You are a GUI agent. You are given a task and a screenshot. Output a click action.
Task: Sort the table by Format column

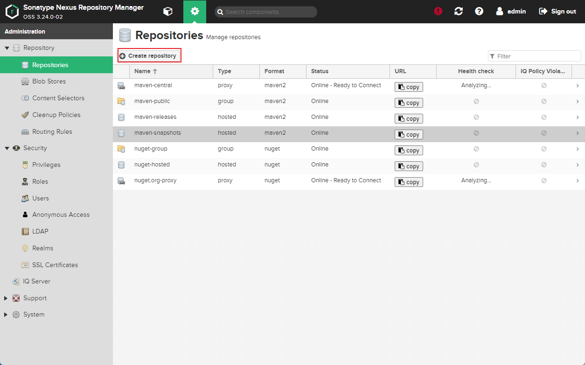coord(283,71)
